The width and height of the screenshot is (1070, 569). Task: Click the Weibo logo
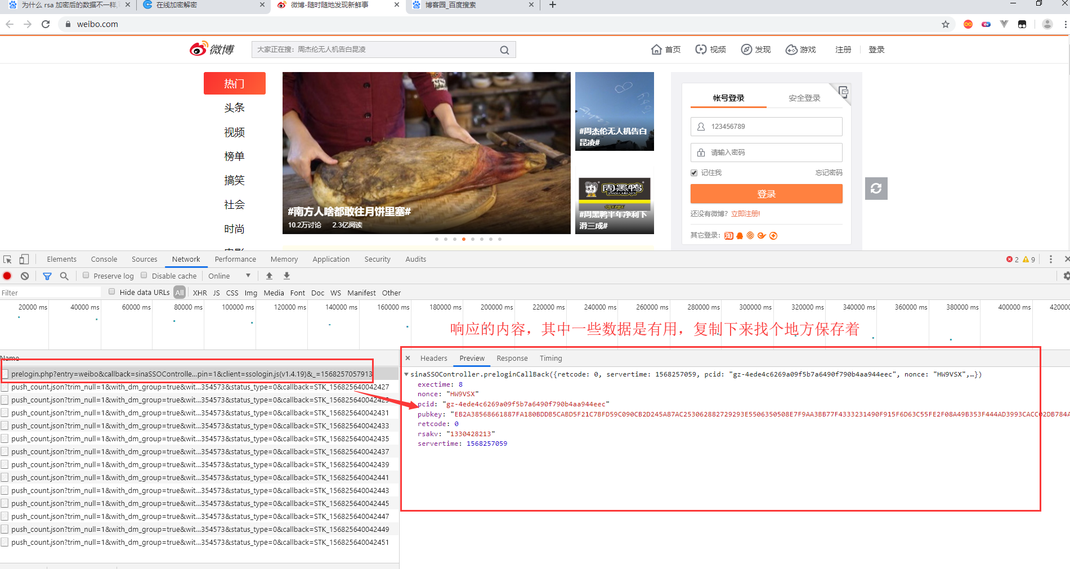click(212, 49)
